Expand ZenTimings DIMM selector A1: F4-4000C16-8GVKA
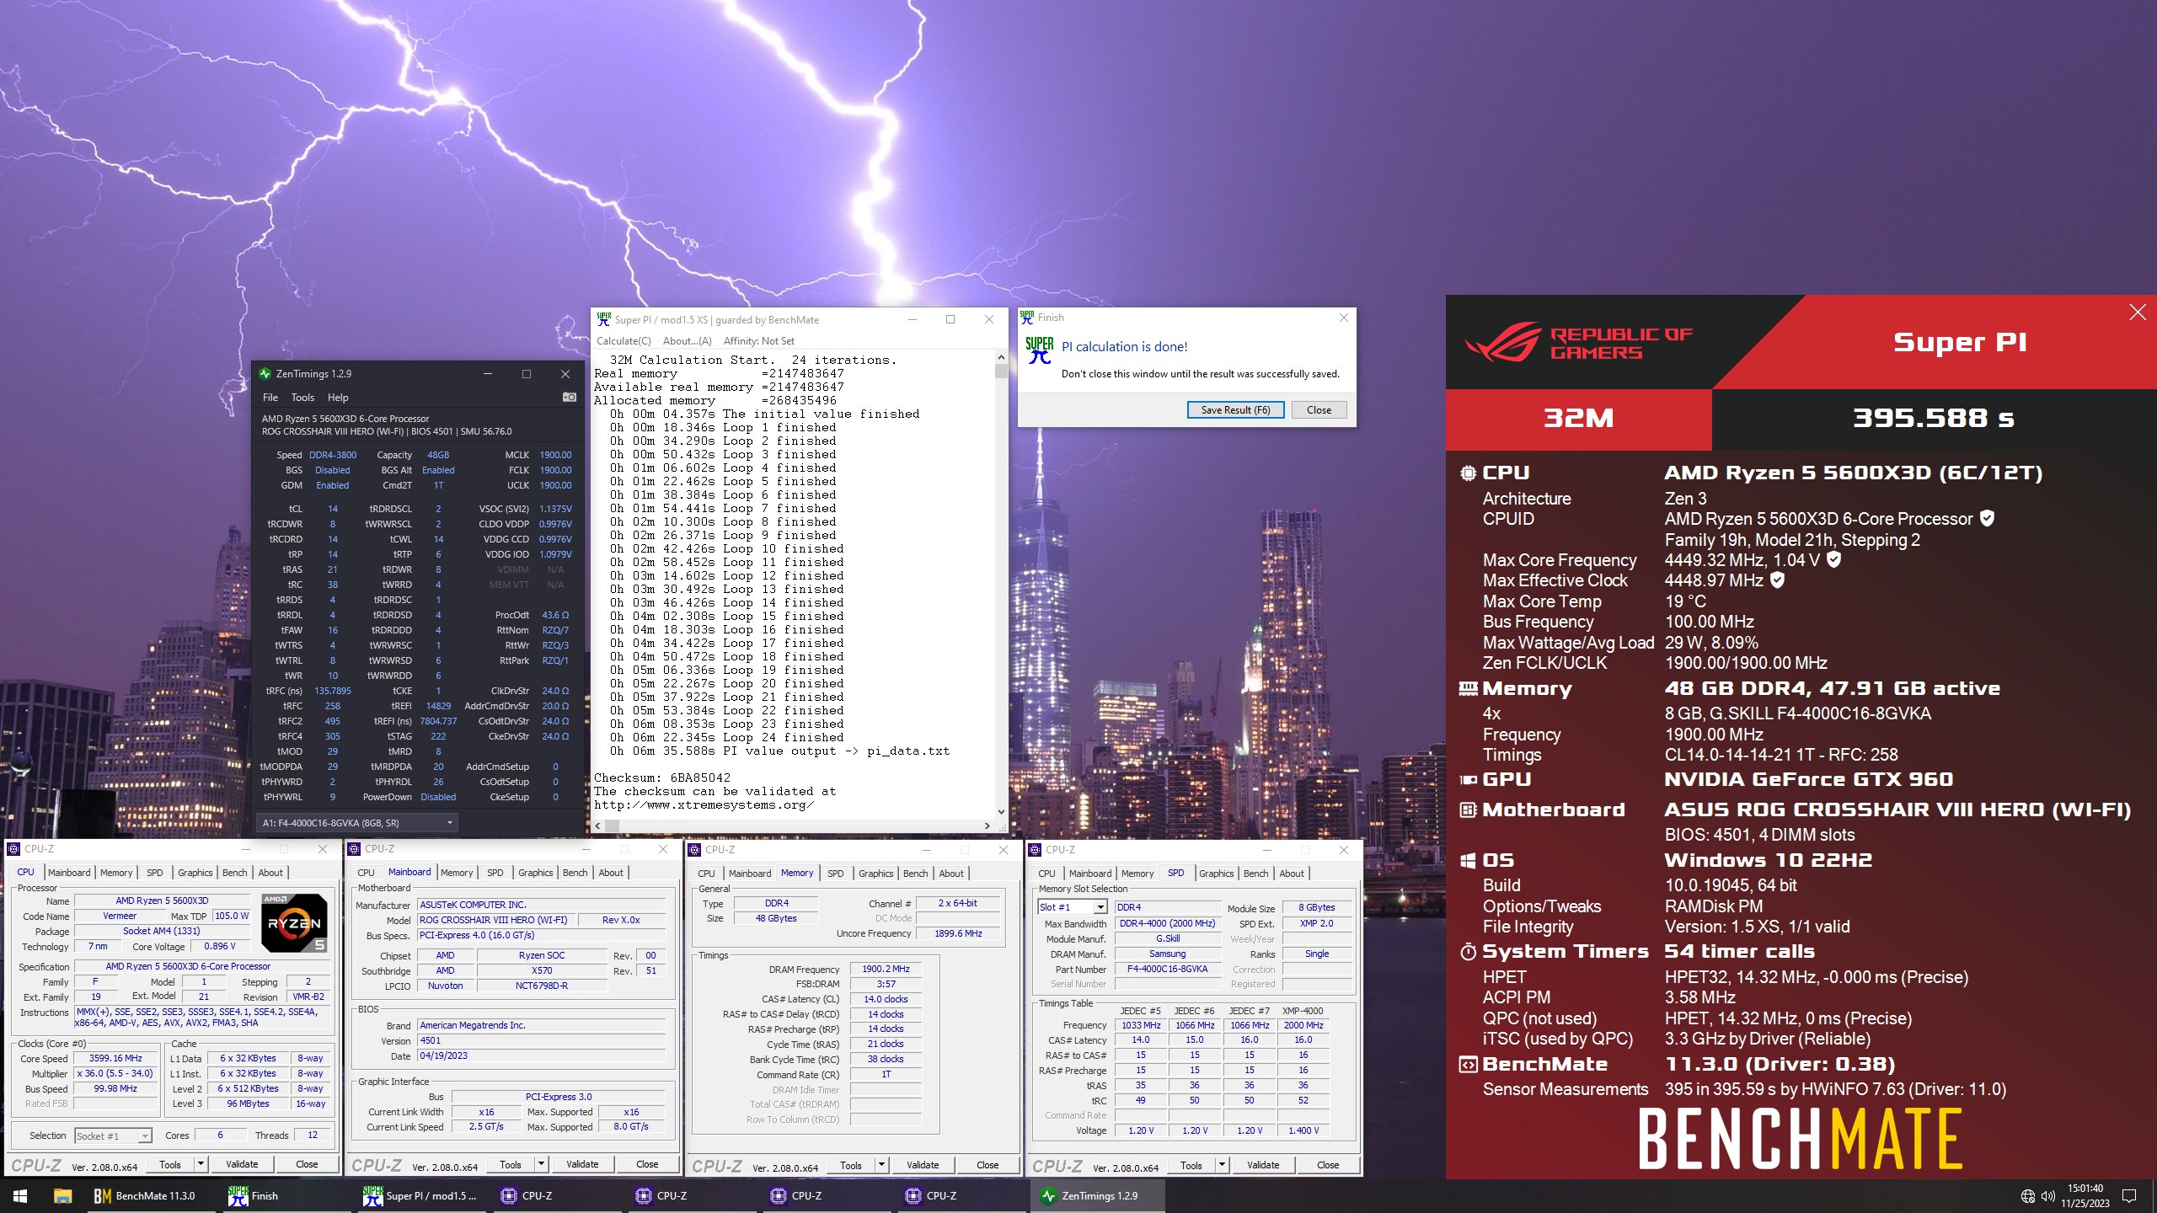This screenshot has height=1213, width=2157. coord(357,822)
